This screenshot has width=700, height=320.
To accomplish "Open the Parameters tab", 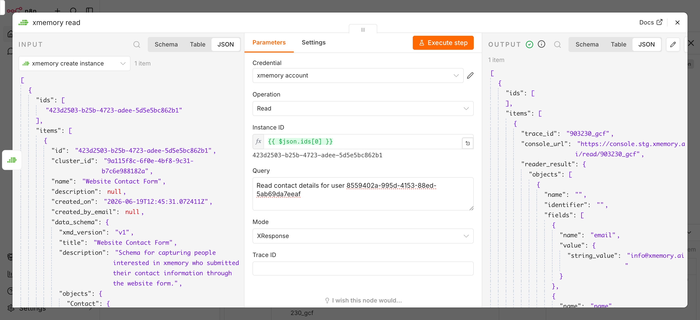I will pos(269,43).
